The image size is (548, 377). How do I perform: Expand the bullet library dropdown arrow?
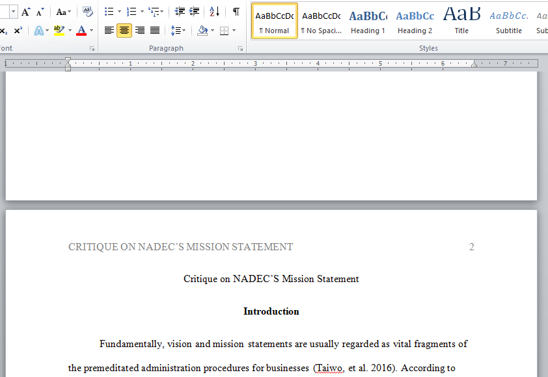point(119,12)
